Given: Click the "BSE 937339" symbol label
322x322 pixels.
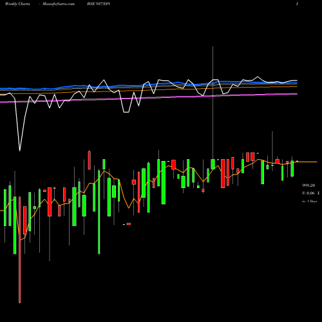Looking at the screenshot, I should 99,4.
